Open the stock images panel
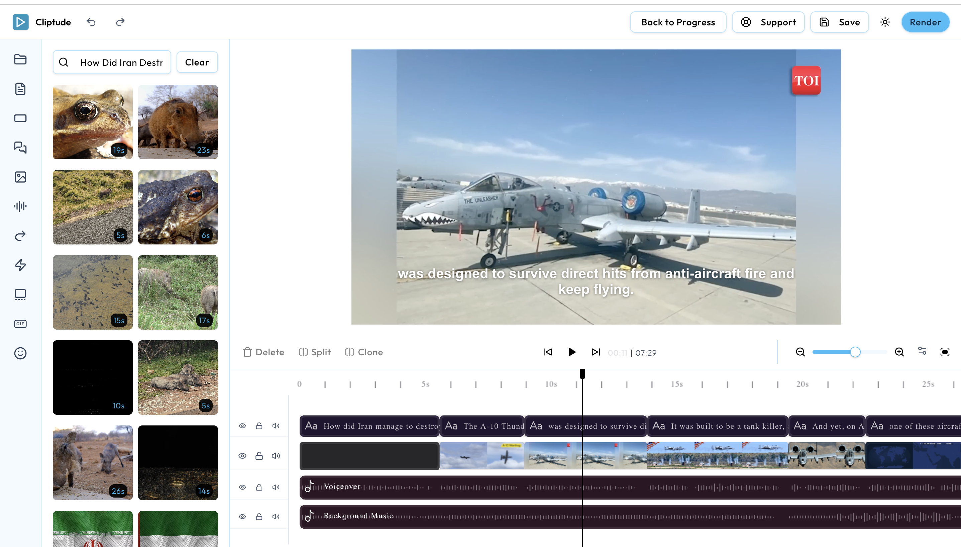 [x=20, y=177]
